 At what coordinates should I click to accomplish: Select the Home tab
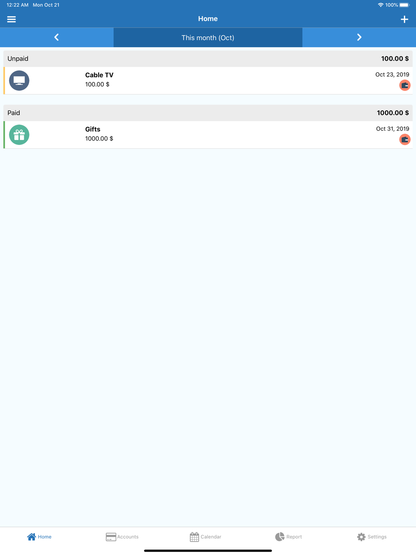39,537
